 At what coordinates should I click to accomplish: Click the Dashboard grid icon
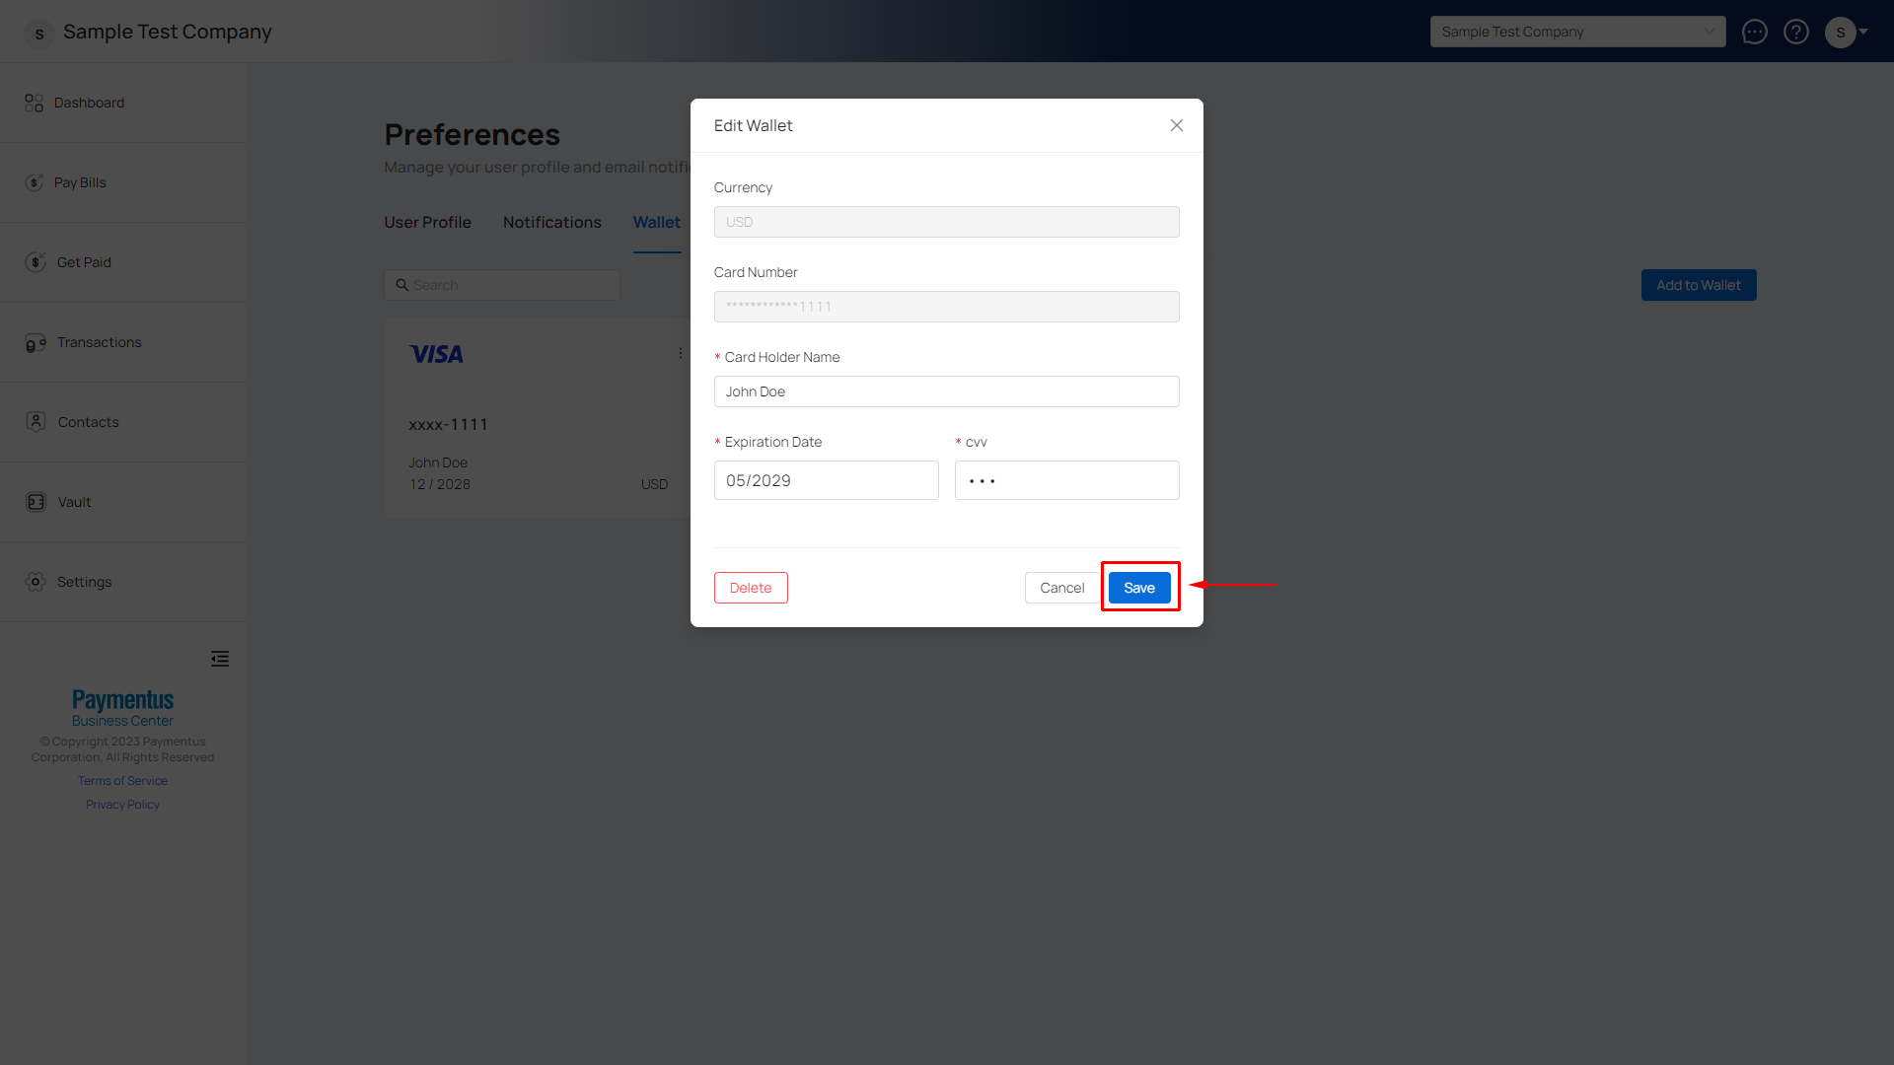click(35, 103)
